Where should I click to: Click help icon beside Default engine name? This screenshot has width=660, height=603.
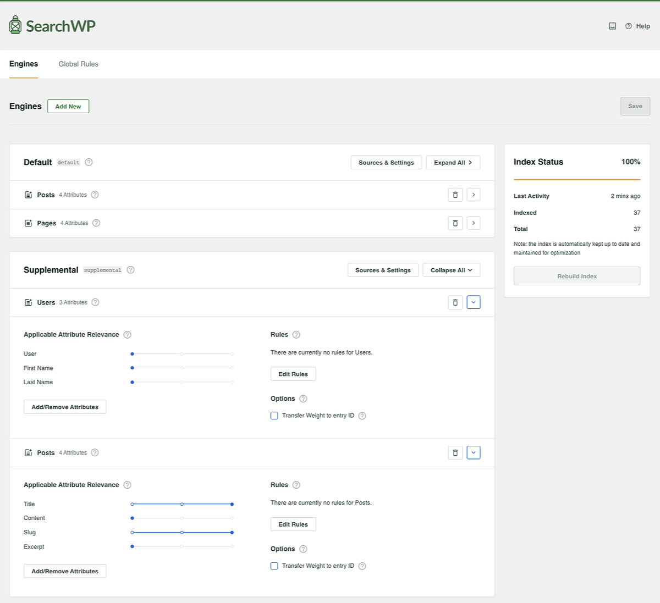(89, 162)
